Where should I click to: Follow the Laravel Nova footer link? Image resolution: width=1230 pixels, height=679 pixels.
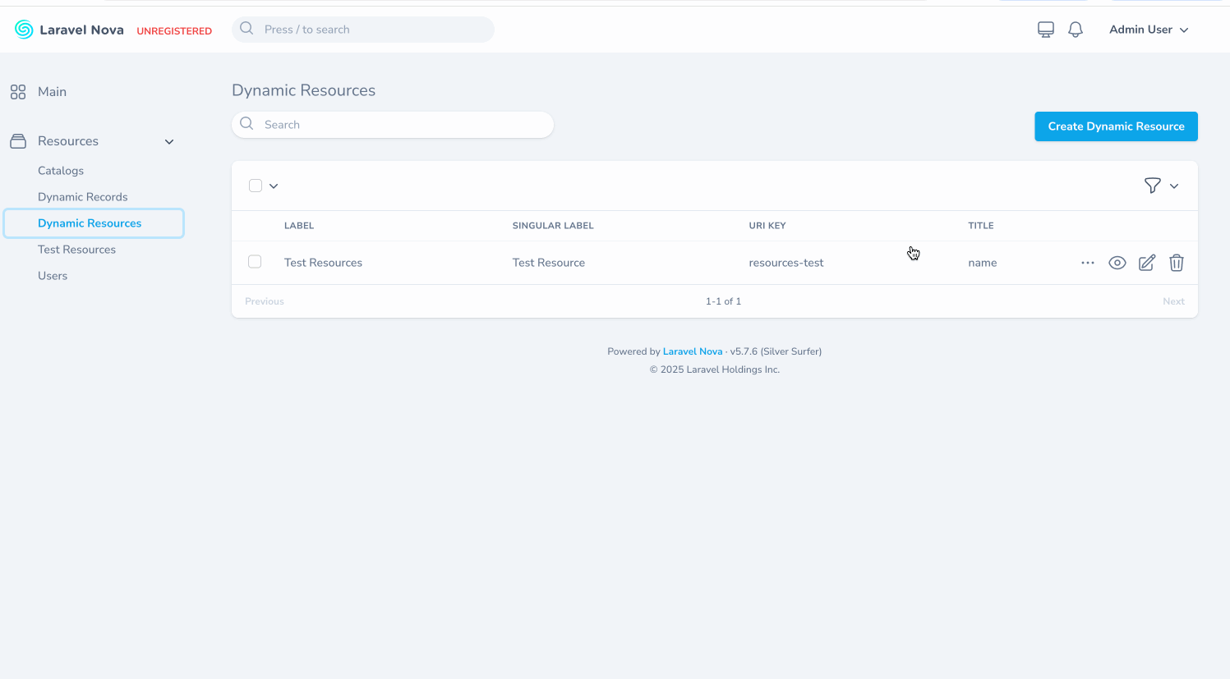pos(693,351)
